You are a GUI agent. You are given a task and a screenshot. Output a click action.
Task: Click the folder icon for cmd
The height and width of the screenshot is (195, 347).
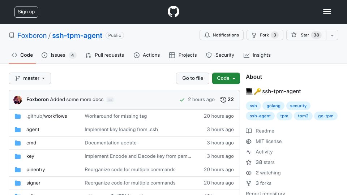pyautogui.click(x=18, y=143)
